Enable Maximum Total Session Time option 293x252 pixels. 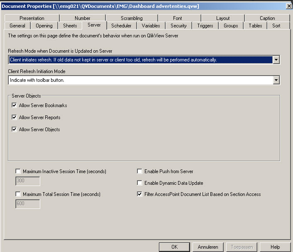click(x=18, y=194)
